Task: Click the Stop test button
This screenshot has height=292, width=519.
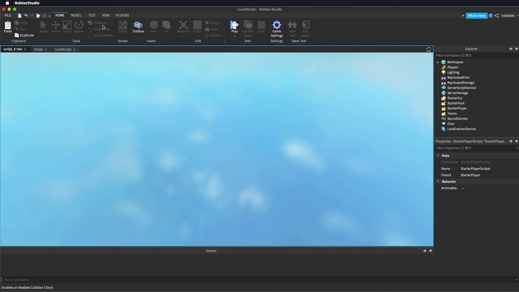Action: tap(261, 27)
